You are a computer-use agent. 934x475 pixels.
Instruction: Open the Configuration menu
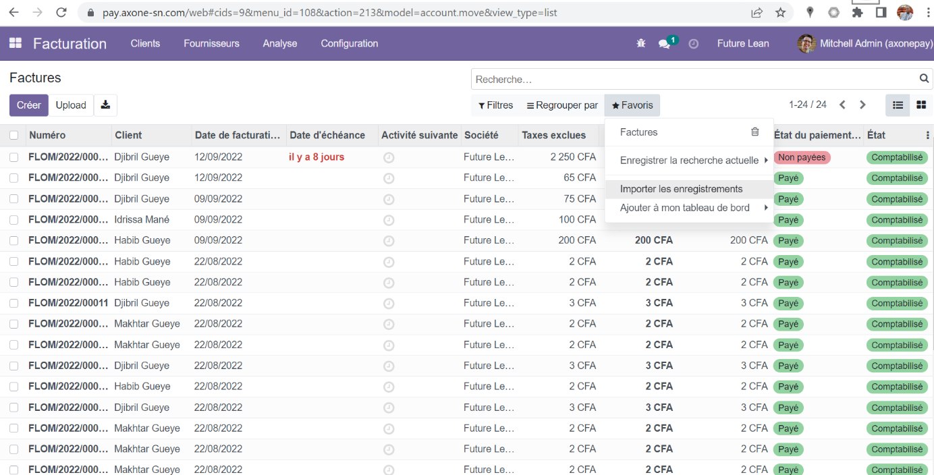coord(349,44)
